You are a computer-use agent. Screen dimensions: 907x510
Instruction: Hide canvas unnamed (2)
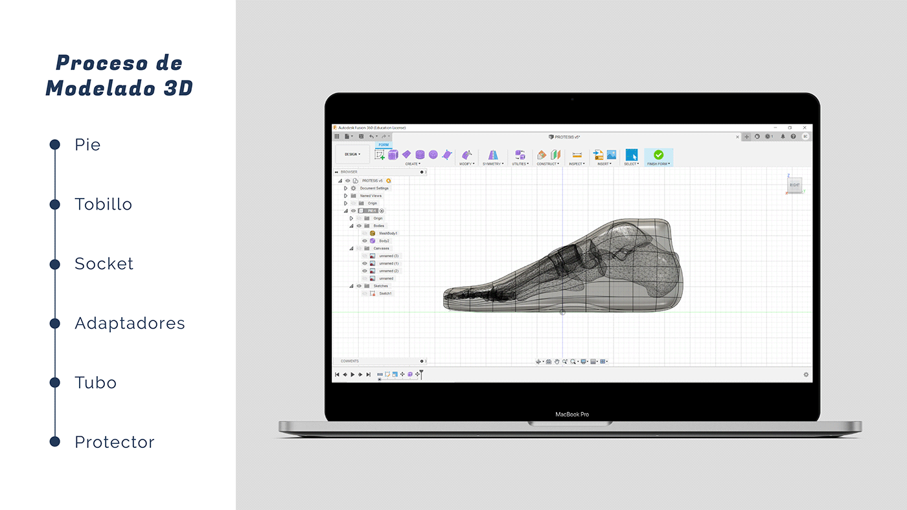(365, 271)
